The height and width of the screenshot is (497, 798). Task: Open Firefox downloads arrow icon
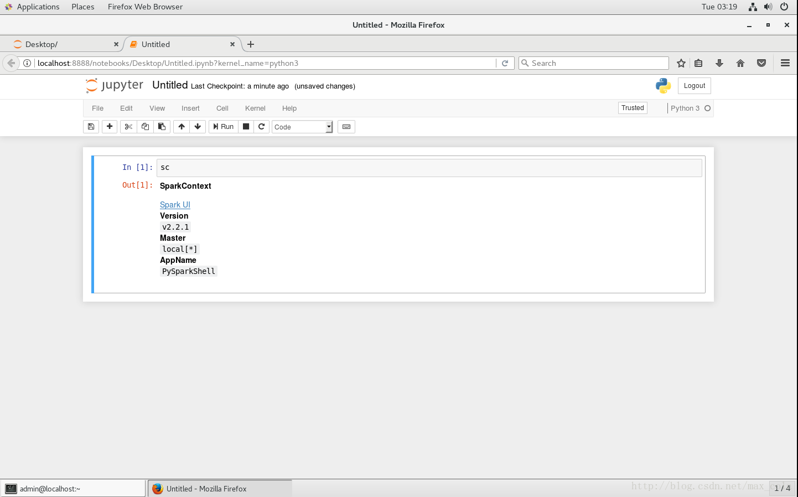click(x=719, y=63)
